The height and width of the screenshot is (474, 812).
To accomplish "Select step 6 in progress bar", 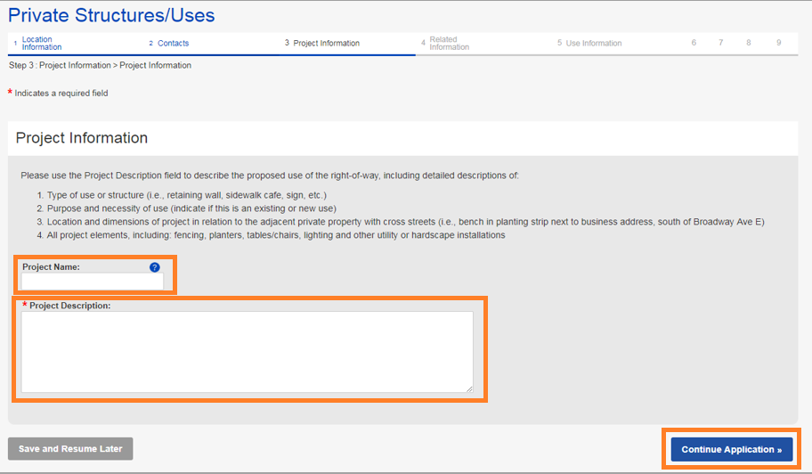I will (x=694, y=43).
